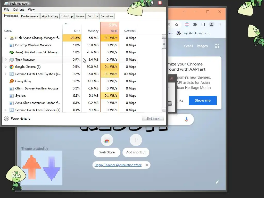Expand the Task Manager process group
The height and width of the screenshot is (198, 264).
pyautogui.click(x=6, y=60)
